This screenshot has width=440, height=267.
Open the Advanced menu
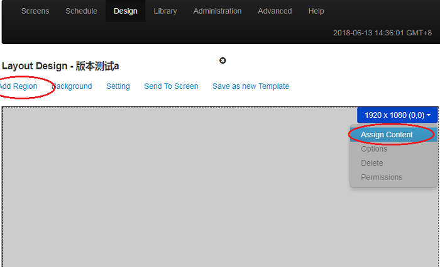275,11
